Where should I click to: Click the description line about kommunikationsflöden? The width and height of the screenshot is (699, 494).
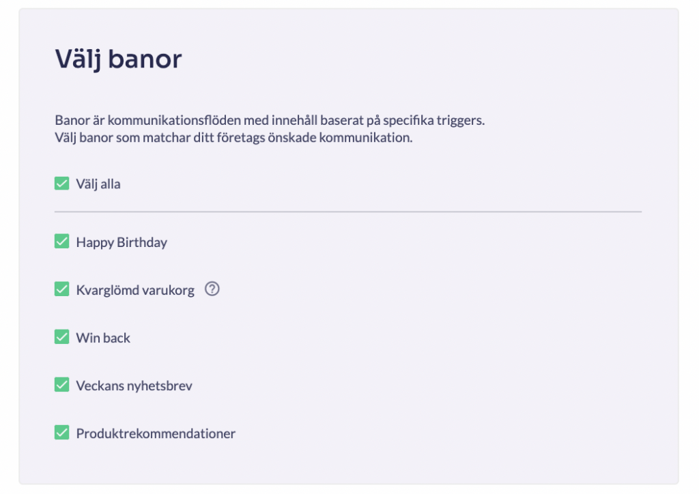pyautogui.click(x=269, y=121)
